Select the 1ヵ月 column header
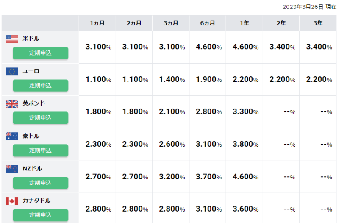The image size is (339, 223). (97, 23)
